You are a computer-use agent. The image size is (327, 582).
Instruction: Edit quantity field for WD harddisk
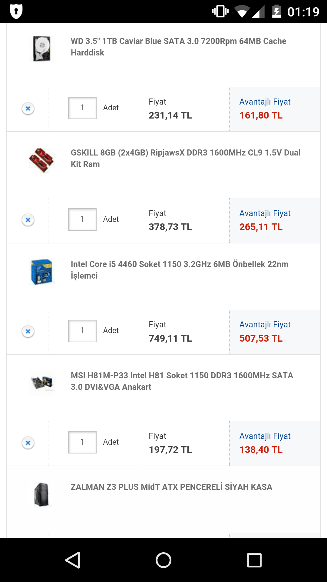(82, 108)
